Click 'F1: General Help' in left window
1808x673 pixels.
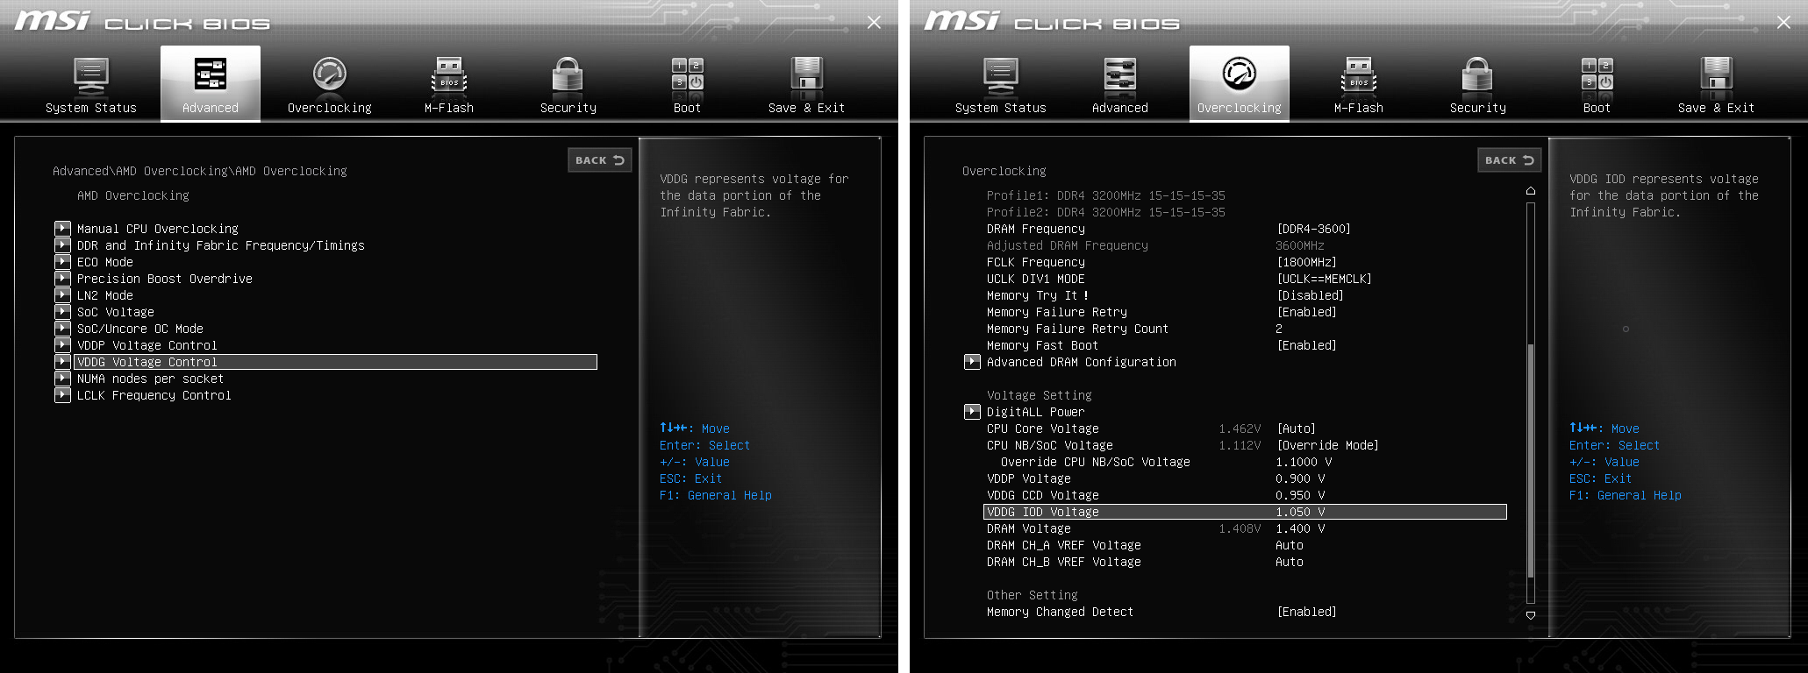tap(716, 495)
